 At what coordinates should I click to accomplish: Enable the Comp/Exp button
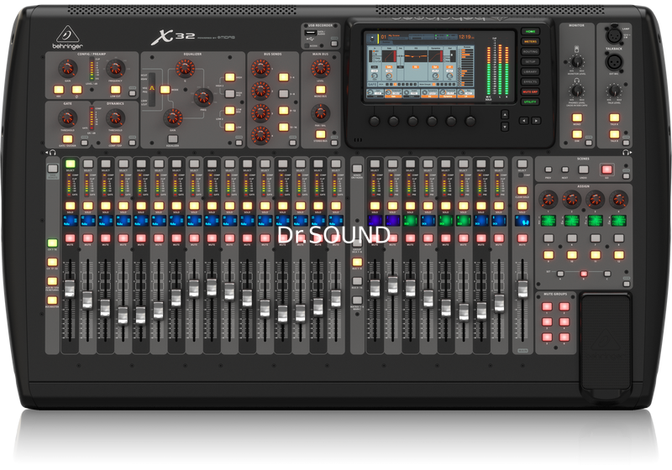[x=115, y=139]
